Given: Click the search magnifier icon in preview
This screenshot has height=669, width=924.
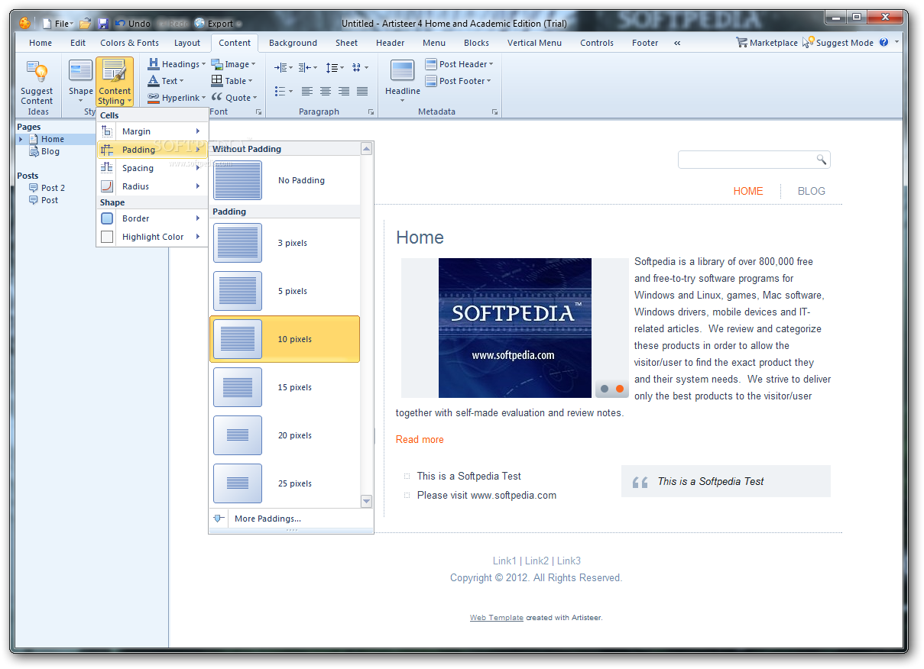Looking at the screenshot, I should pyautogui.click(x=822, y=160).
